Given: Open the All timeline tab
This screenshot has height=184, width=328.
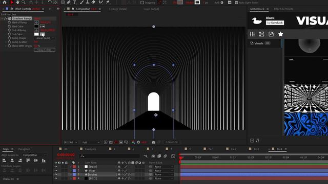Looking at the screenshot, I should pos(66,149).
